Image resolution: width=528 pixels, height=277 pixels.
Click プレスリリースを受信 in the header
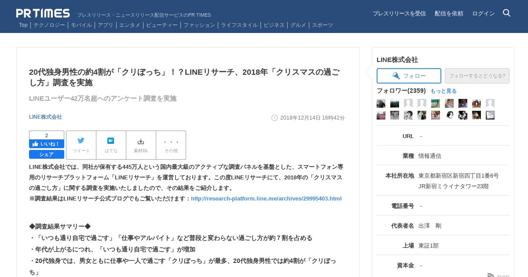[x=399, y=14]
